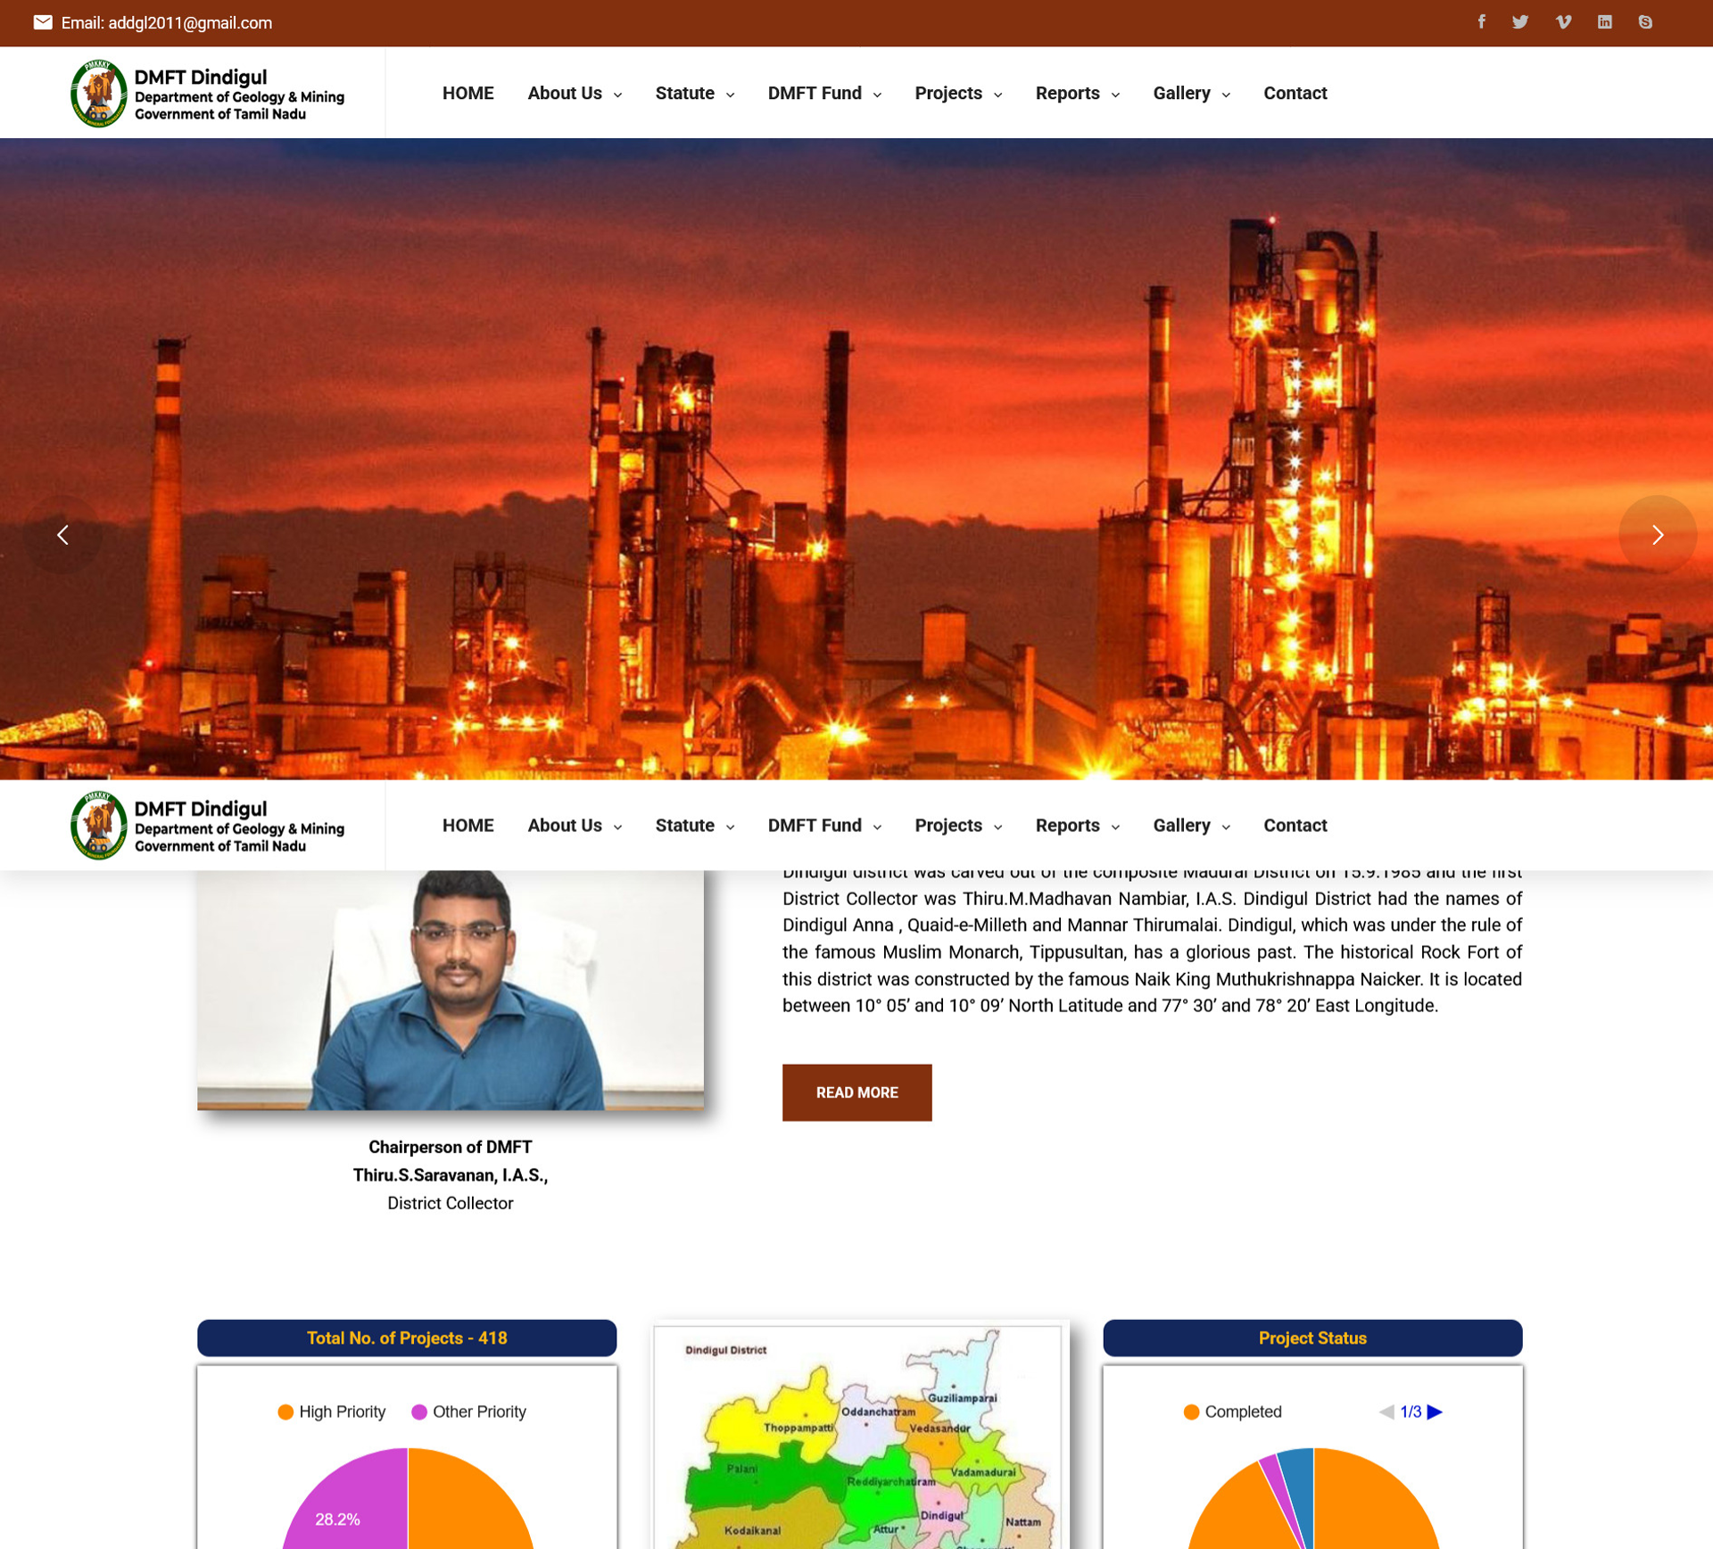Click the READ MORE button
The image size is (1713, 1549).
click(856, 1092)
